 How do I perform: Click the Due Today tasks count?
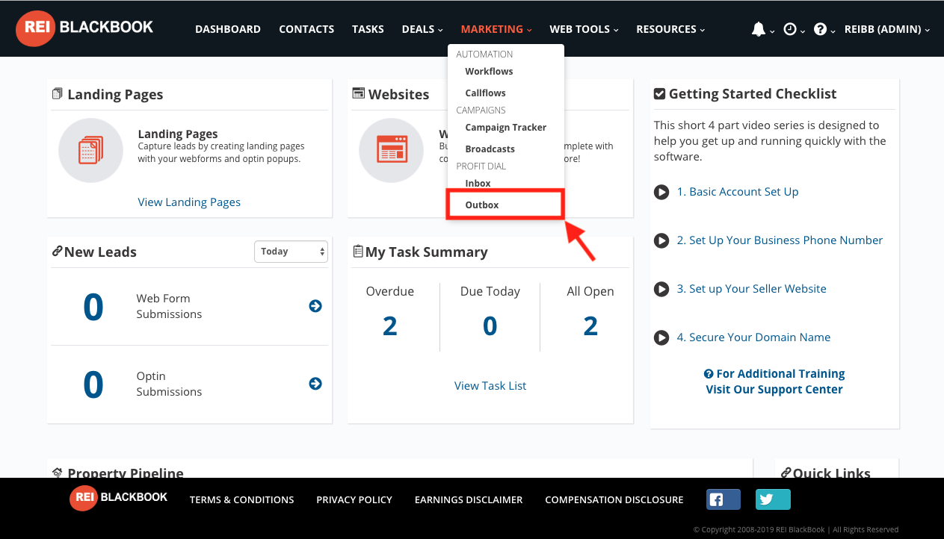tap(490, 326)
